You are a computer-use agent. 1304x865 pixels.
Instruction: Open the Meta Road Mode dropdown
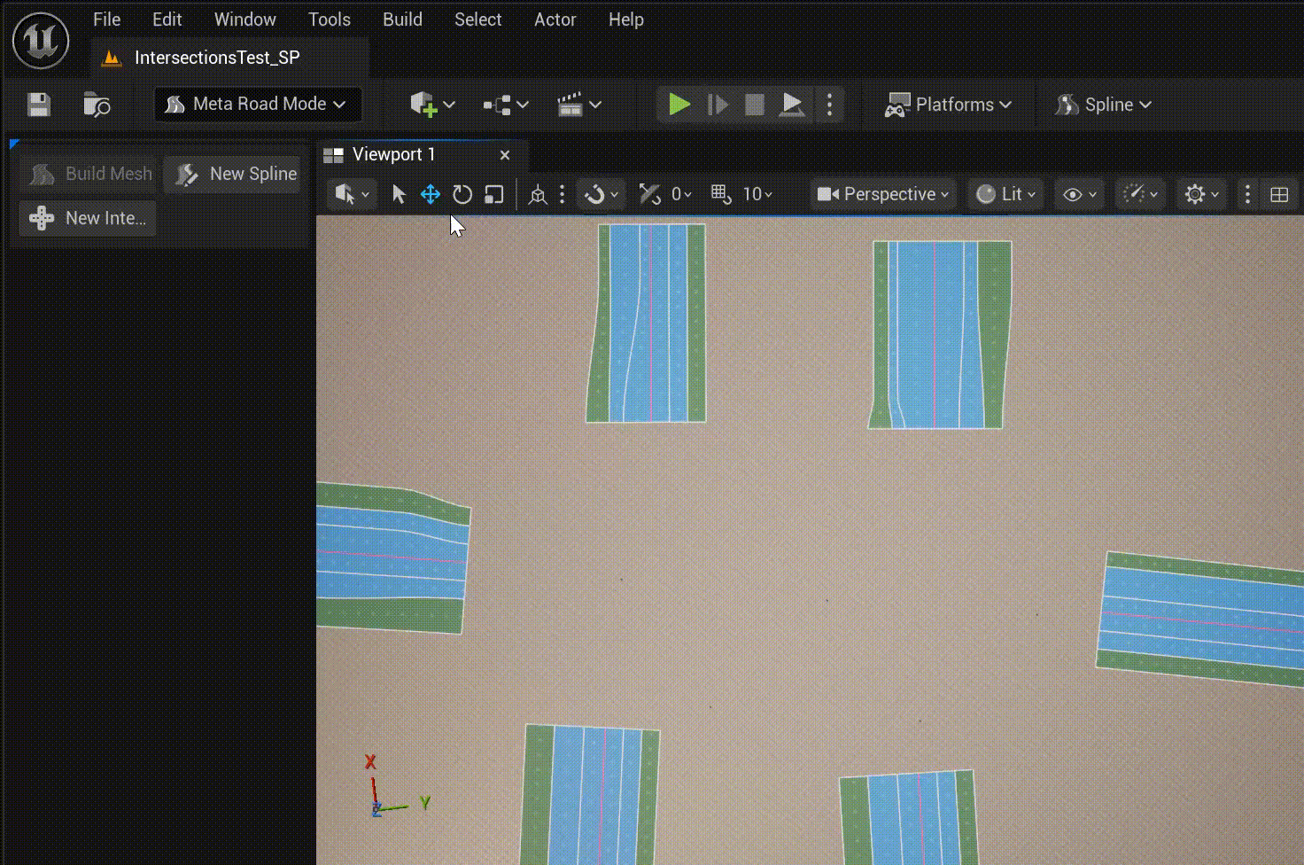pos(258,105)
